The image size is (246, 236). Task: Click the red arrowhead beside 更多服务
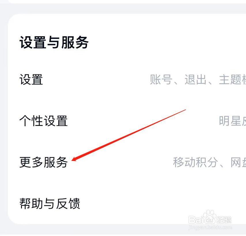(75, 159)
